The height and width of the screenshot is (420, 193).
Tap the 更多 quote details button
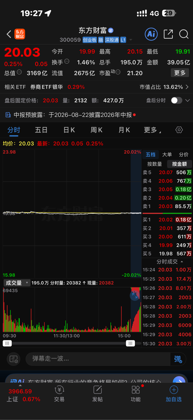(x=180, y=73)
